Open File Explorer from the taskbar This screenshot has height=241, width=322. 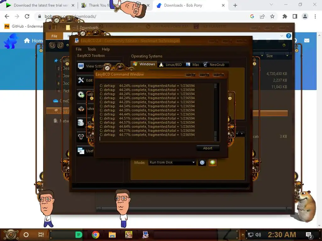pyautogui.click(x=112, y=235)
